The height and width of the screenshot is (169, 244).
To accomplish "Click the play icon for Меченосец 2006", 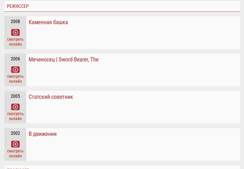I will pos(15,70).
